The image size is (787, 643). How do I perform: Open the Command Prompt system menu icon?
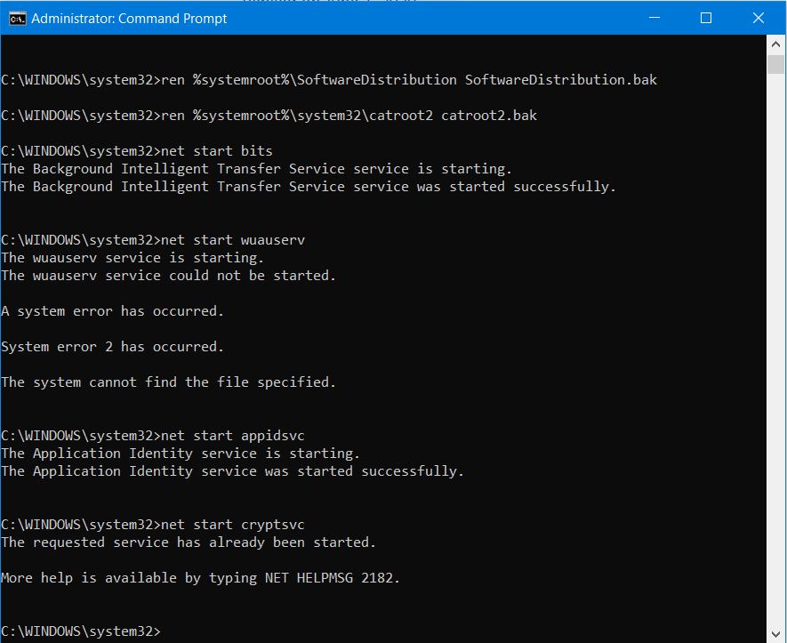17,19
